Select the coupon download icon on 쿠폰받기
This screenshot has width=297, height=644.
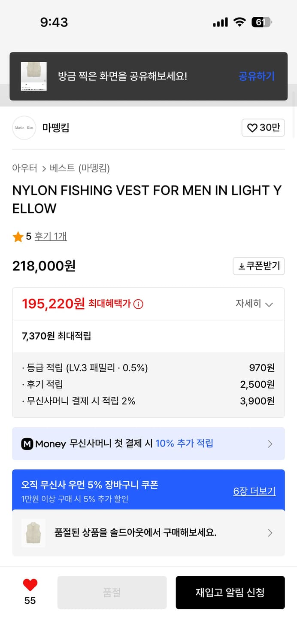tap(242, 266)
